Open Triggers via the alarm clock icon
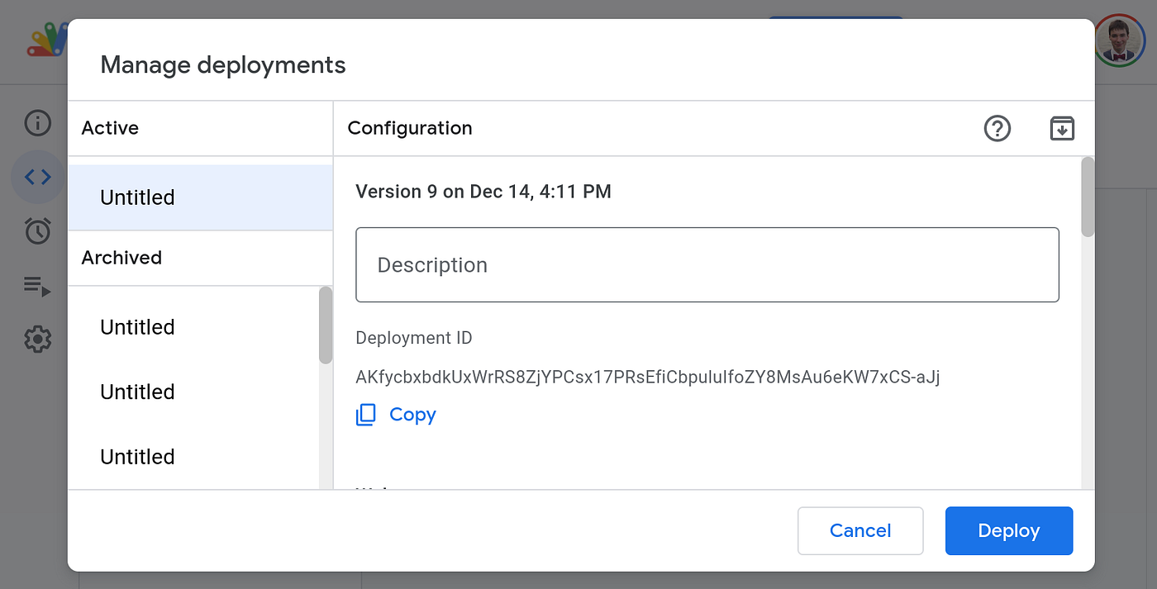Image resolution: width=1157 pixels, height=589 pixels. coord(38,231)
